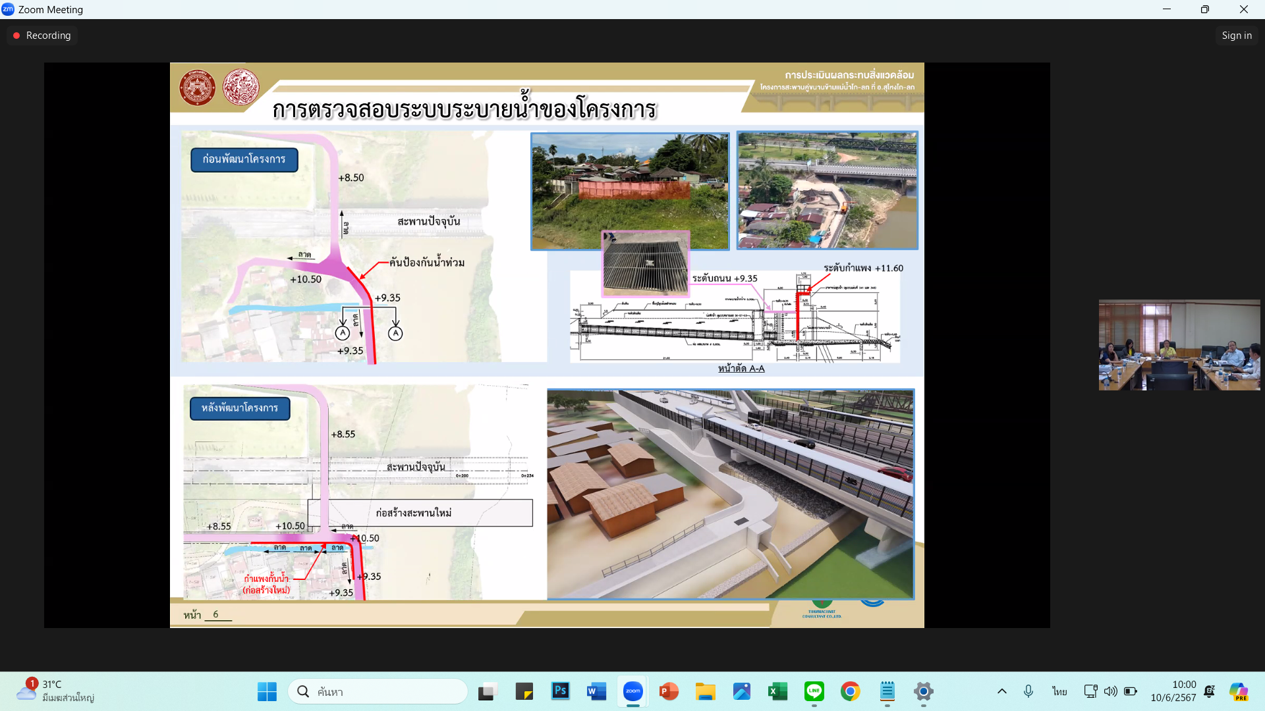Viewport: 1265px width, 711px height.
Task: Open PowerPoint from the taskbar
Action: [669, 691]
